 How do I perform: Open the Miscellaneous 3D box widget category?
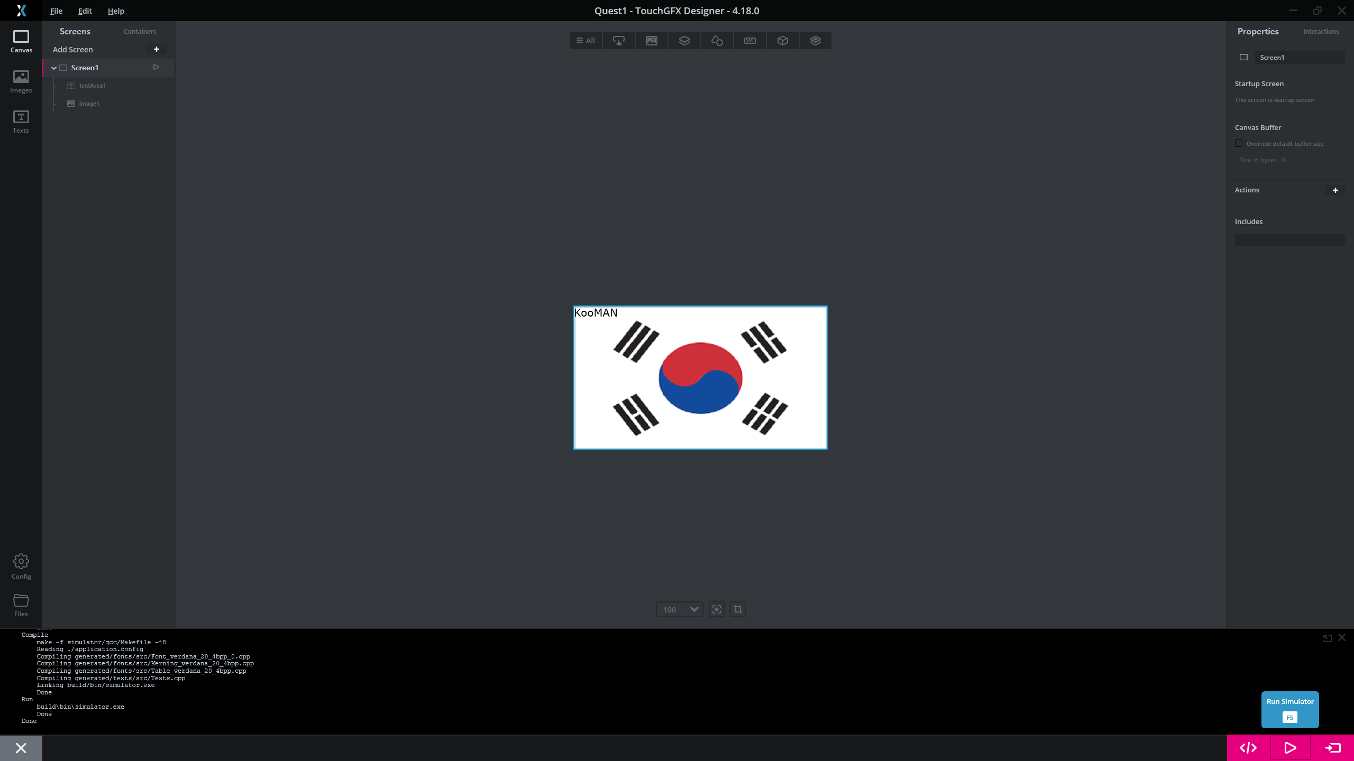pos(783,41)
